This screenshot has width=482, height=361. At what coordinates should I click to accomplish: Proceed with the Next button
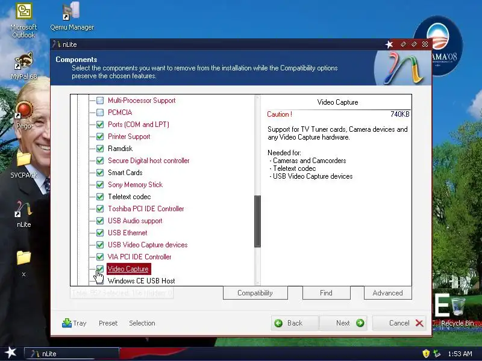(343, 323)
